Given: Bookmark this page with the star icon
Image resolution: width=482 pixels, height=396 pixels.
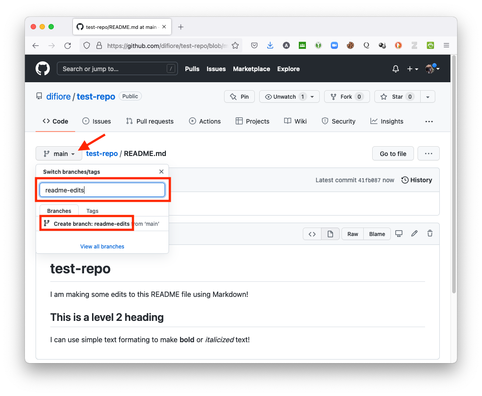Looking at the screenshot, I should (235, 45).
